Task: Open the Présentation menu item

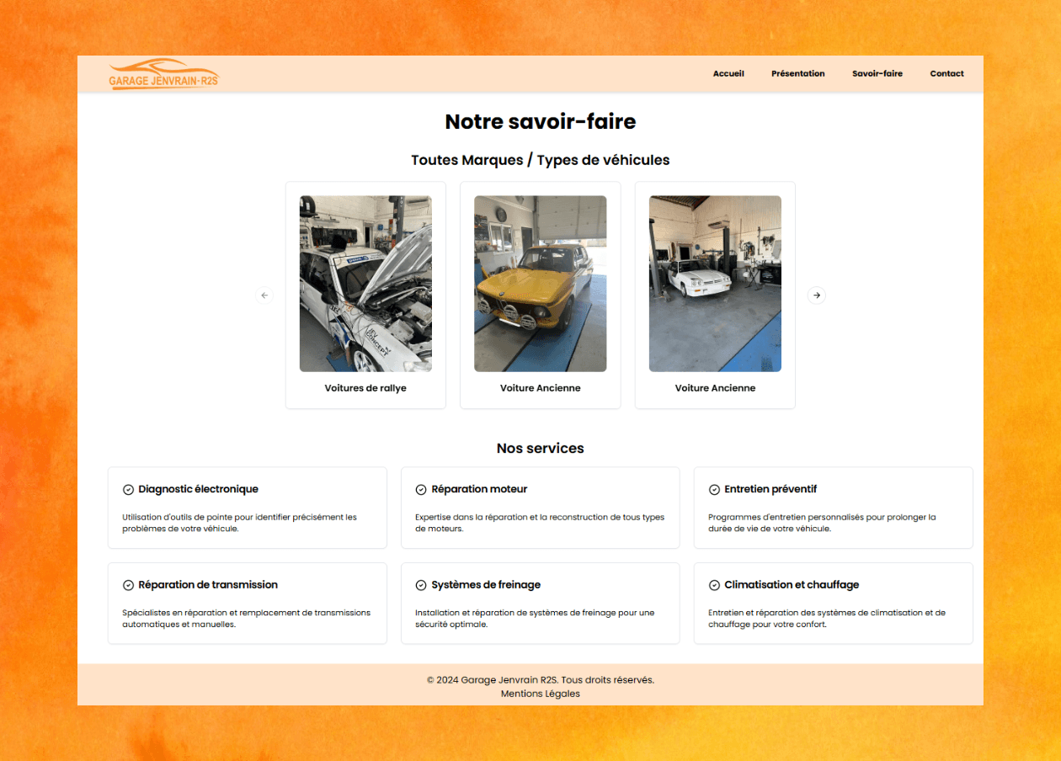Action: tap(797, 73)
